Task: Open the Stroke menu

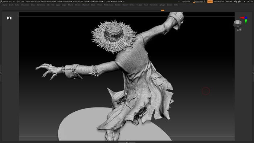Action: tap(132, 5)
